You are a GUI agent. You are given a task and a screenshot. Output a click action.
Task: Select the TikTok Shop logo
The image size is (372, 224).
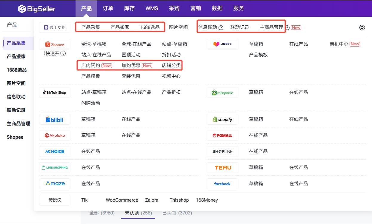pyautogui.click(x=55, y=92)
